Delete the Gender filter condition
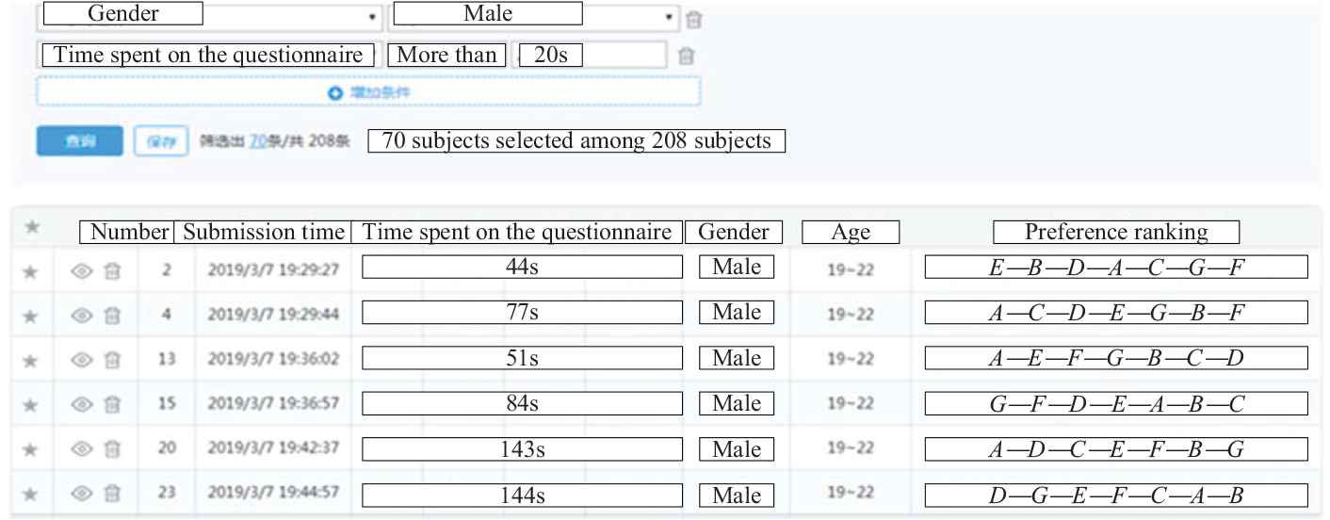The height and width of the screenshot is (520, 1330). click(x=694, y=19)
